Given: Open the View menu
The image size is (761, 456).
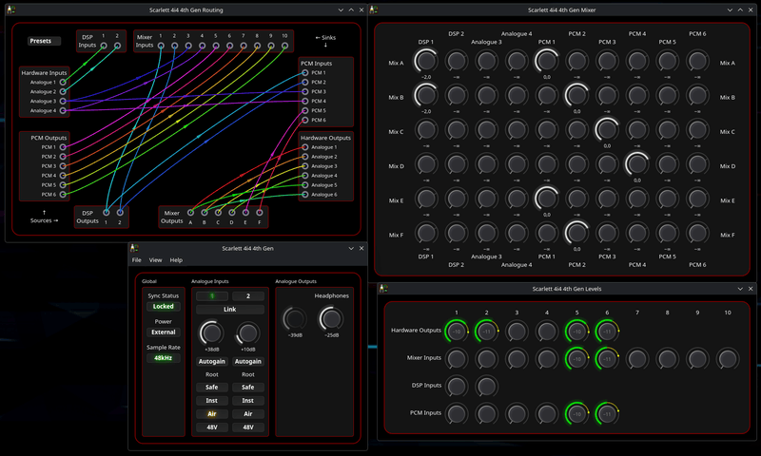Looking at the screenshot, I should (155, 260).
